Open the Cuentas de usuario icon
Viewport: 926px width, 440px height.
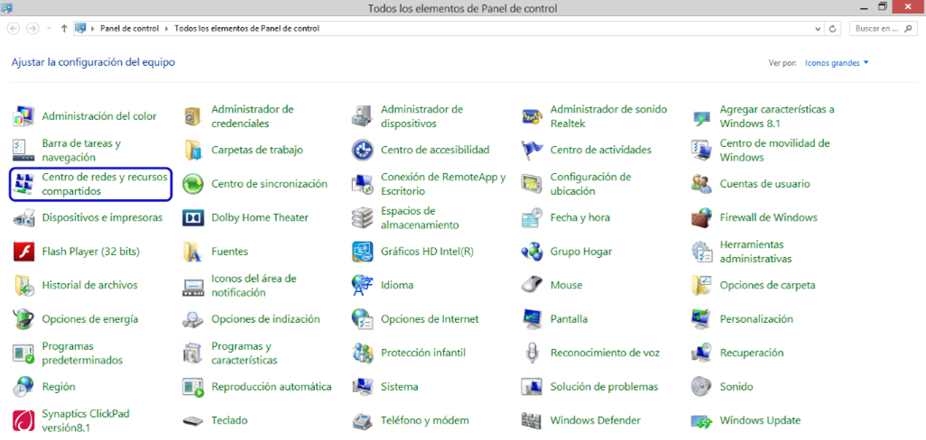701,184
